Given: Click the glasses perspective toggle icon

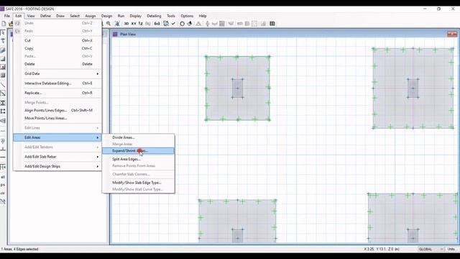Looking at the screenshot, I should pyautogui.click(x=157, y=24).
